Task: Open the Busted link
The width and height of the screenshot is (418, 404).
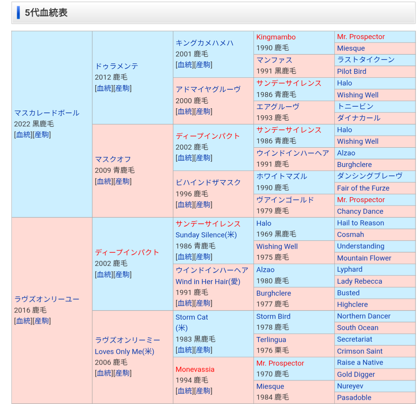Action: point(348,293)
